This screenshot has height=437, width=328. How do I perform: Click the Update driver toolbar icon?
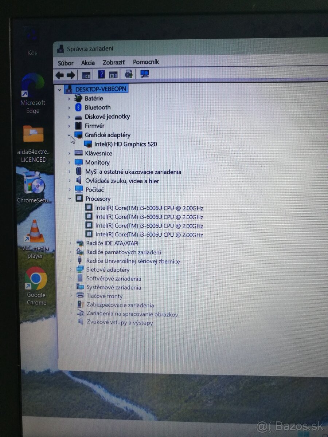pyautogui.click(x=128, y=74)
